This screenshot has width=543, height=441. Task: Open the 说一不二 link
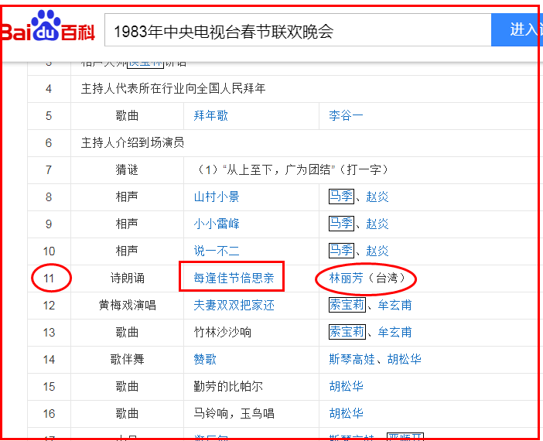[x=217, y=251]
